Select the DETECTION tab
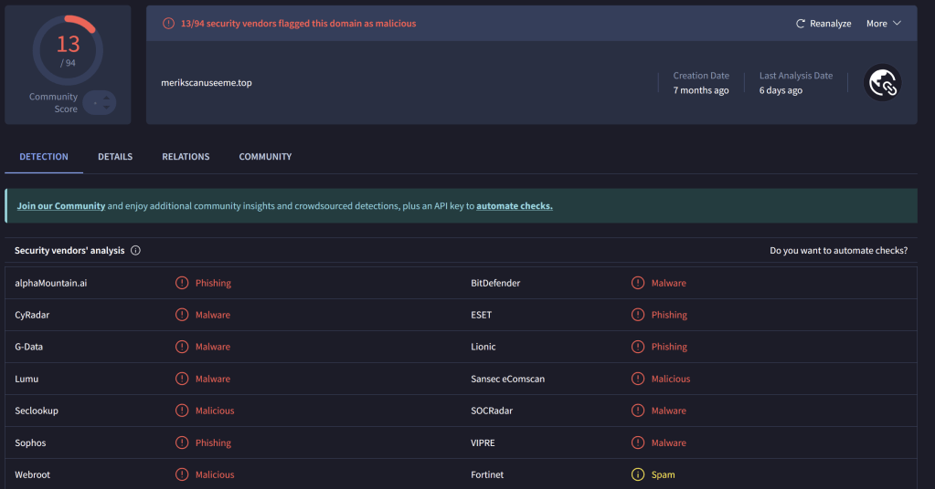The width and height of the screenshot is (935, 489). (44, 157)
